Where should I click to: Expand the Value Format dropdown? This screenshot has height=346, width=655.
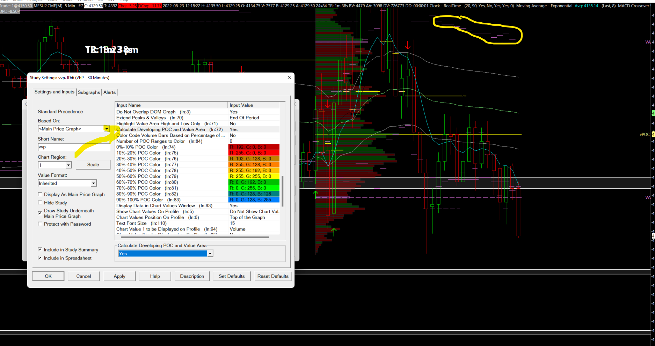click(94, 183)
